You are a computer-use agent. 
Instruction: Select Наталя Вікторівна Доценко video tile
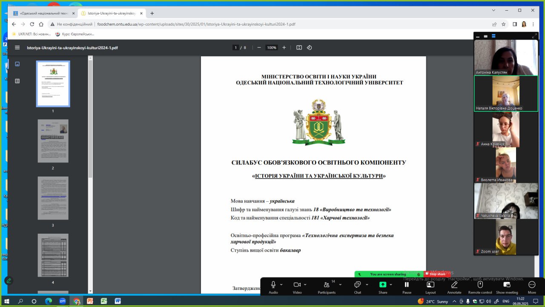coord(506,93)
